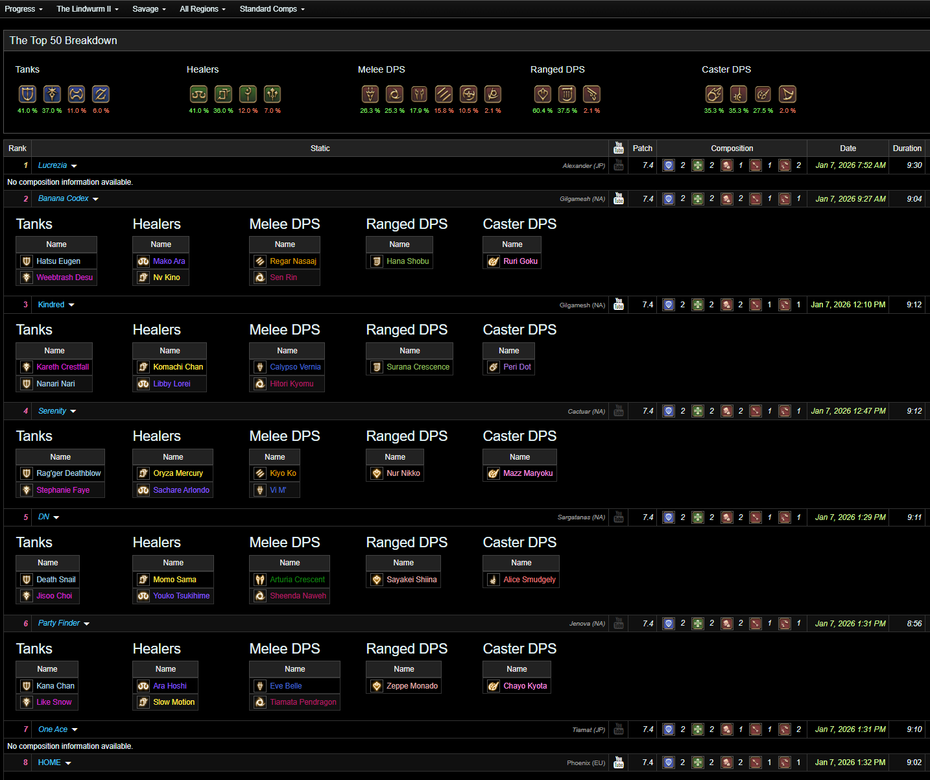Viewport: 930px width, 780px height.
Task: Open the Progress dropdown menu
Action: pyautogui.click(x=24, y=9)
